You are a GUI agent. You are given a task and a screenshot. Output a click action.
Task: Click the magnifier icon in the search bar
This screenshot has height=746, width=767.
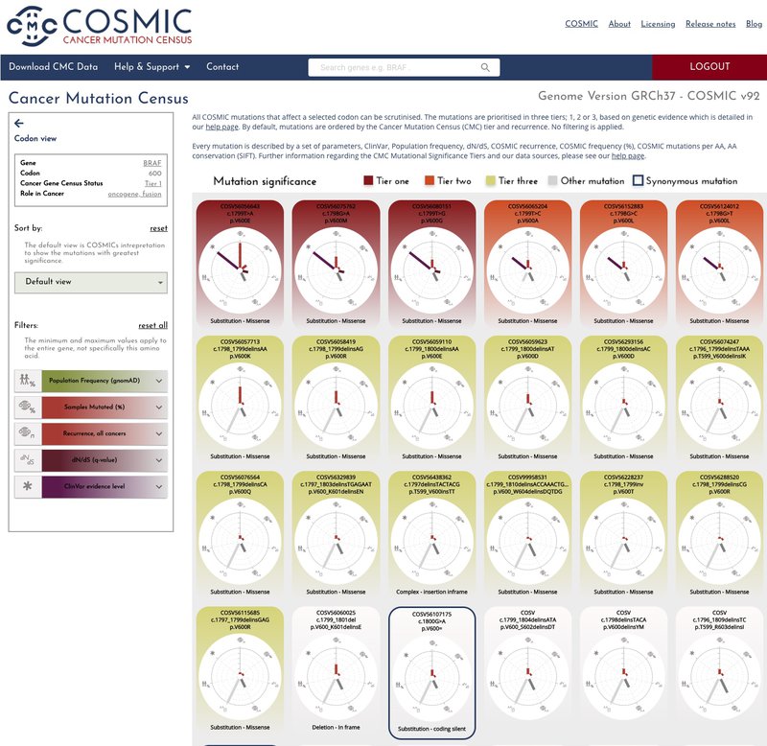[x=486, y=68]
